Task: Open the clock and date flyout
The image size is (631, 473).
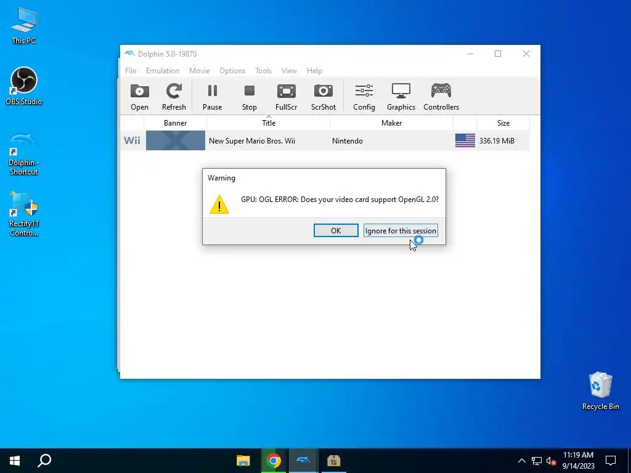Action: coord(578,461)
